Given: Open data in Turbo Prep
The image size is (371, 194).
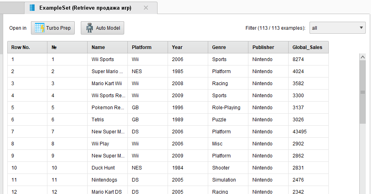Looking at the screenshot, I should point(53,28).
